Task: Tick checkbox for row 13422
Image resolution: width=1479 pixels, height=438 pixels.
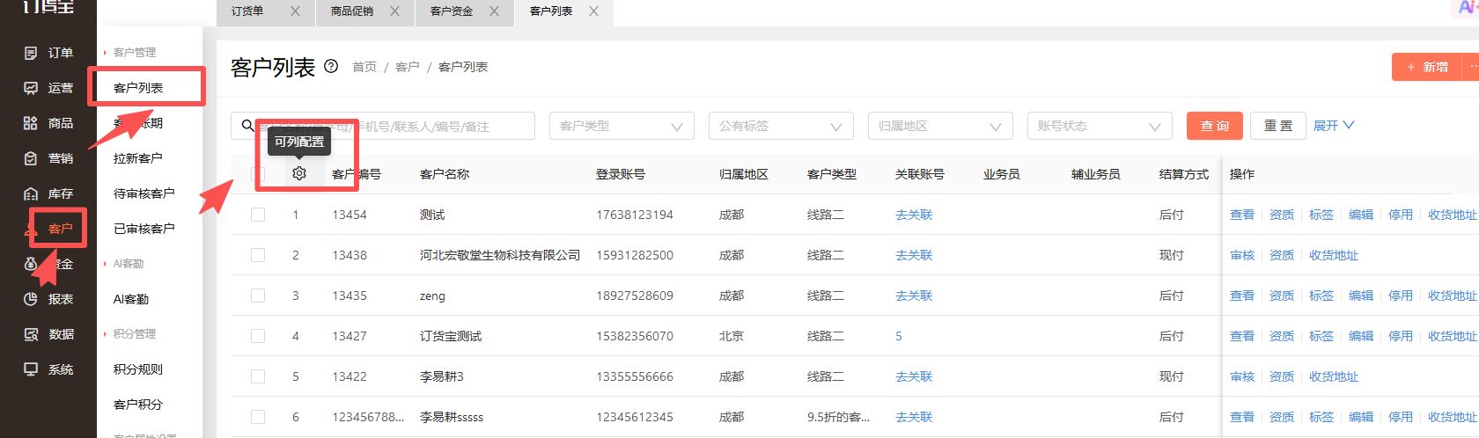Action: click(258, 376)
